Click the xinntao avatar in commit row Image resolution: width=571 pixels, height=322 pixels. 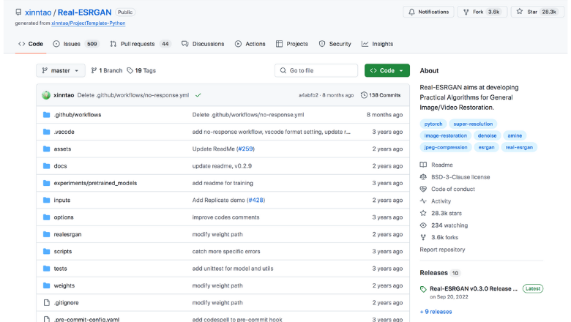(46, 95)
